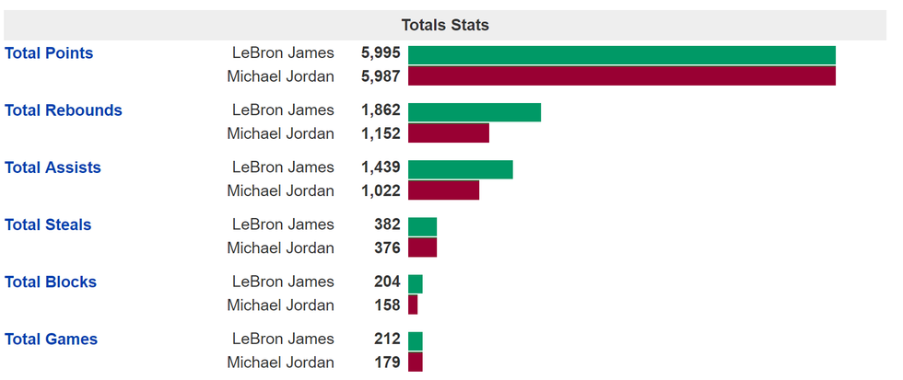Click LeBron James' 5,995 points value
903x380 pixels.
point(381,53)
